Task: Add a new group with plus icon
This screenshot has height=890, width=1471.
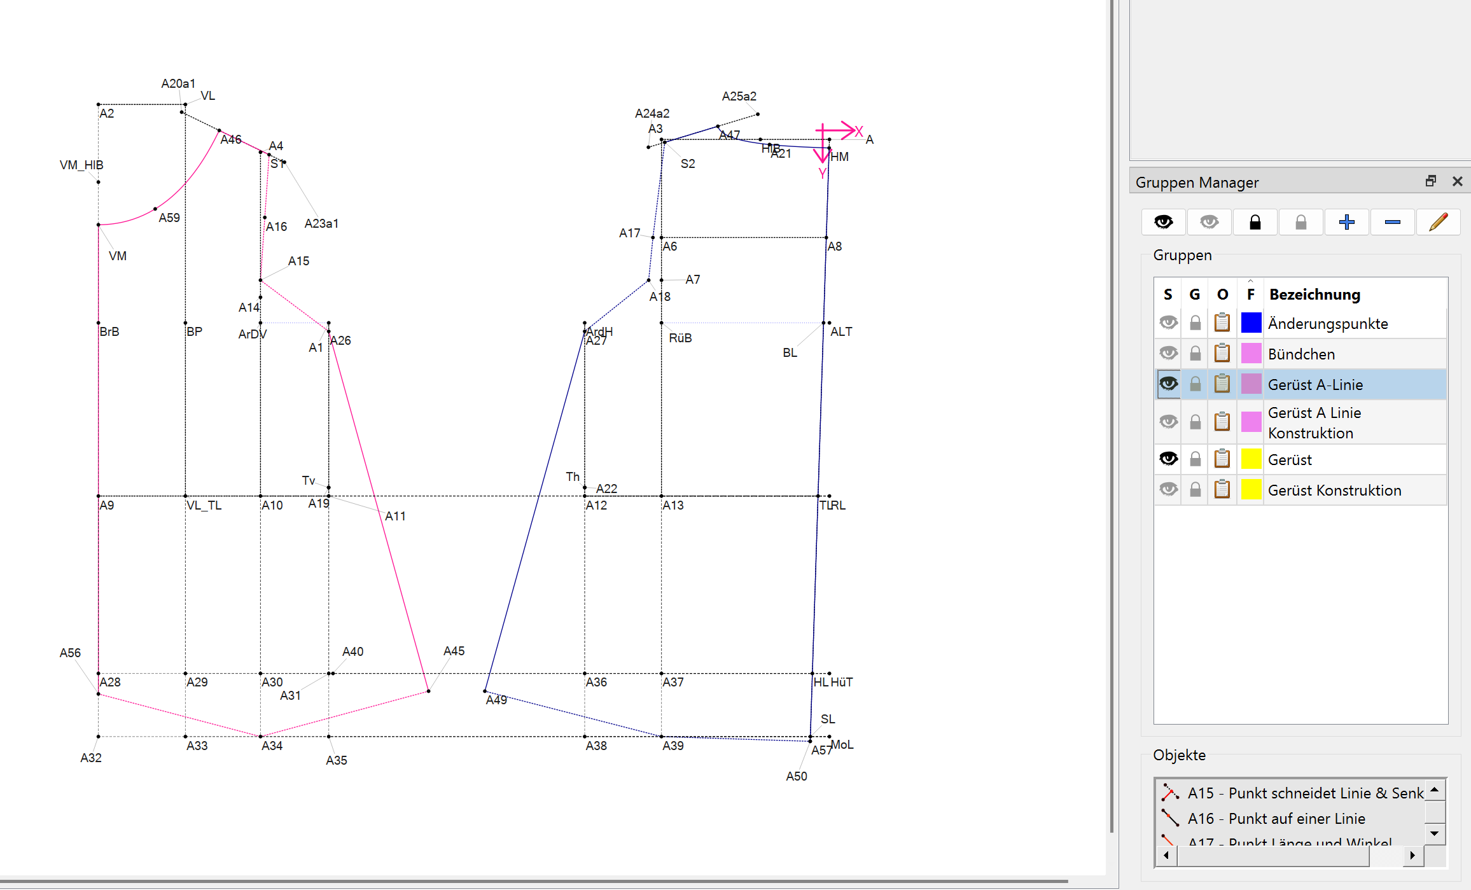Action: [x=1346, y=222]
